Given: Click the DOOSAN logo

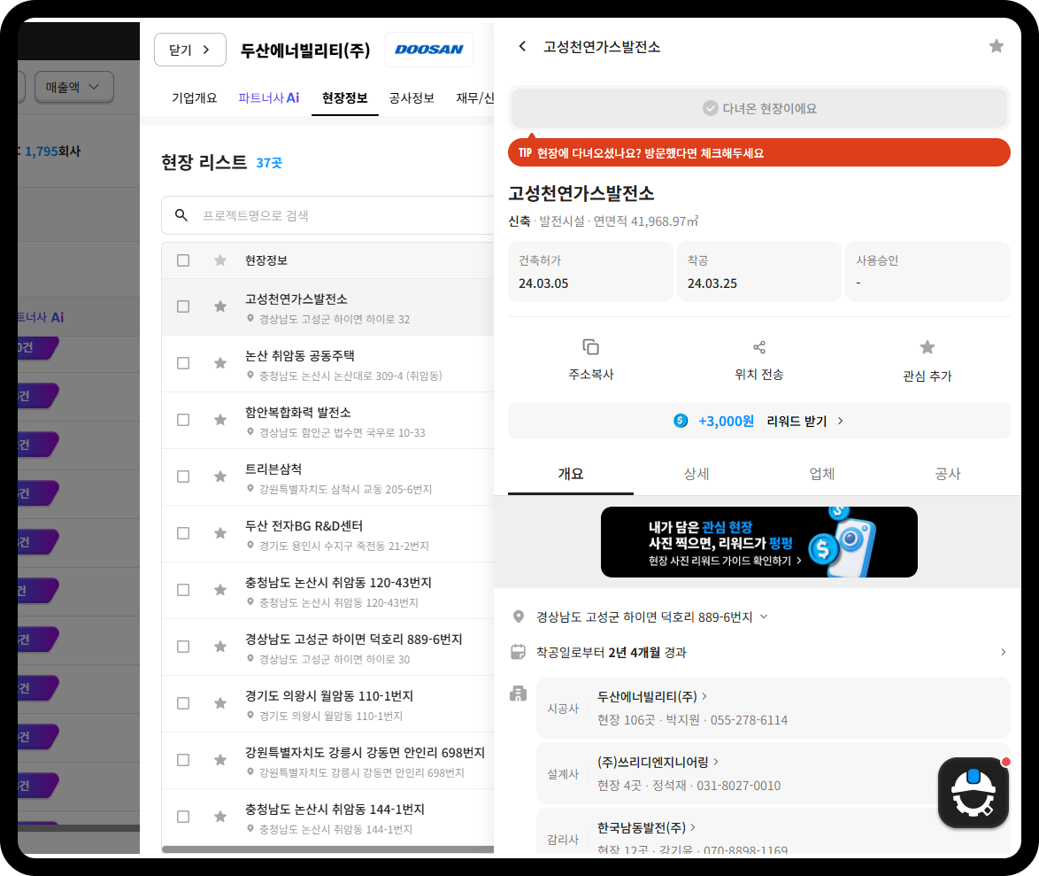Looking at the screenshot, I should pos(429,50).
